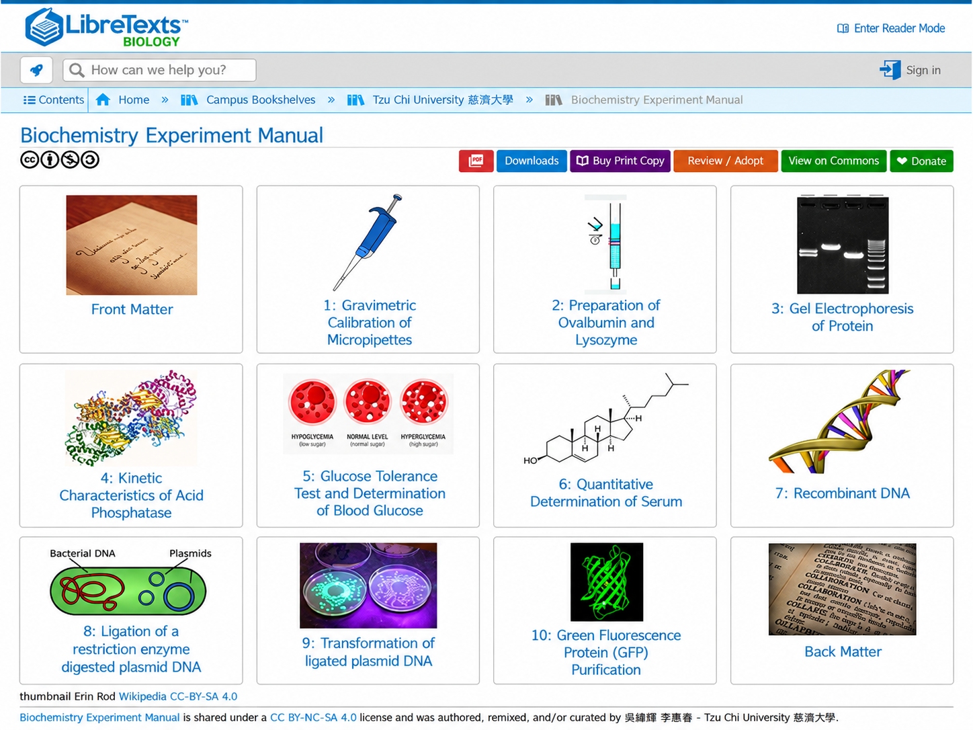This screenshot has width=973, height=730.
Task: Click the LibreTexts Biology logo
Action: pos(106,27)
